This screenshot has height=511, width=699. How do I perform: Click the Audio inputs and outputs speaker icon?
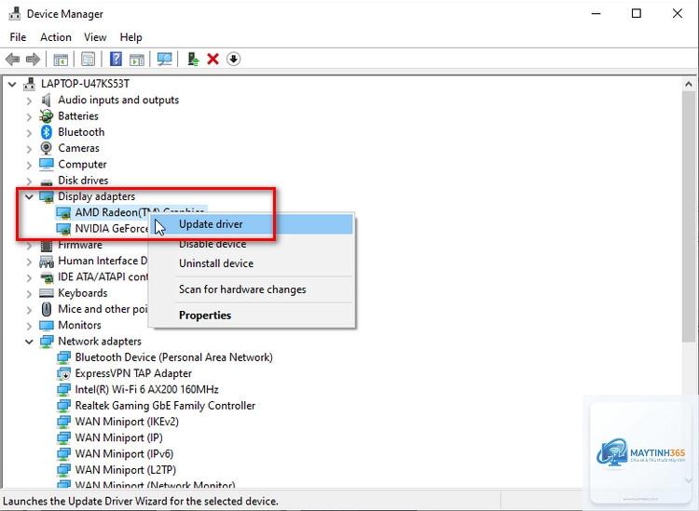pyautogui.click(x=46, y=101)
